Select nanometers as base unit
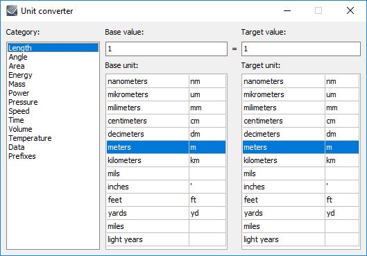 [x=167, y=81]
